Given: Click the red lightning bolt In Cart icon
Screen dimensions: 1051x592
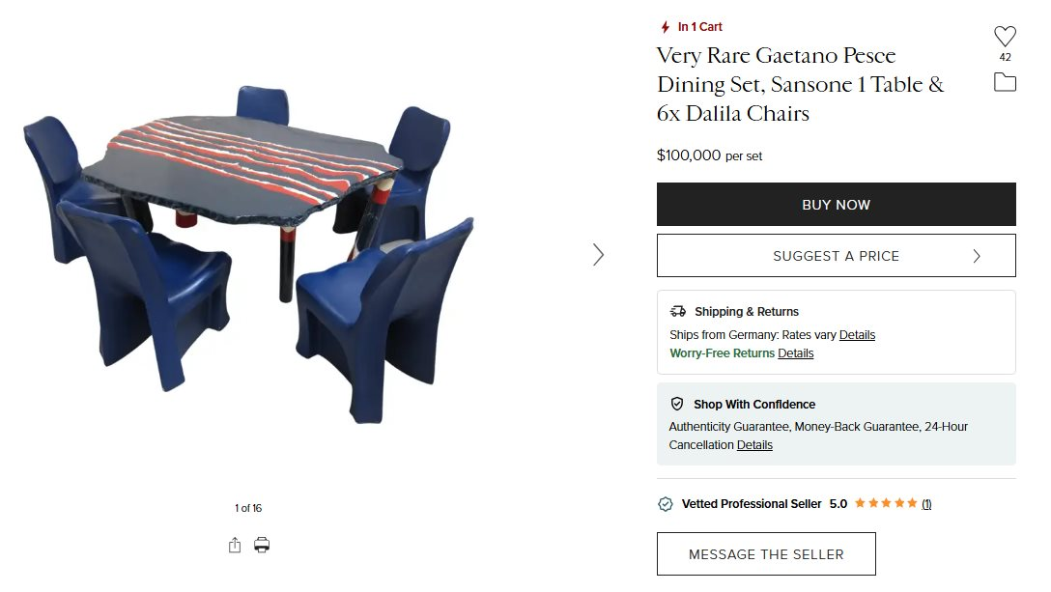Looking at the screenshot, I should [x=665, y=27].
